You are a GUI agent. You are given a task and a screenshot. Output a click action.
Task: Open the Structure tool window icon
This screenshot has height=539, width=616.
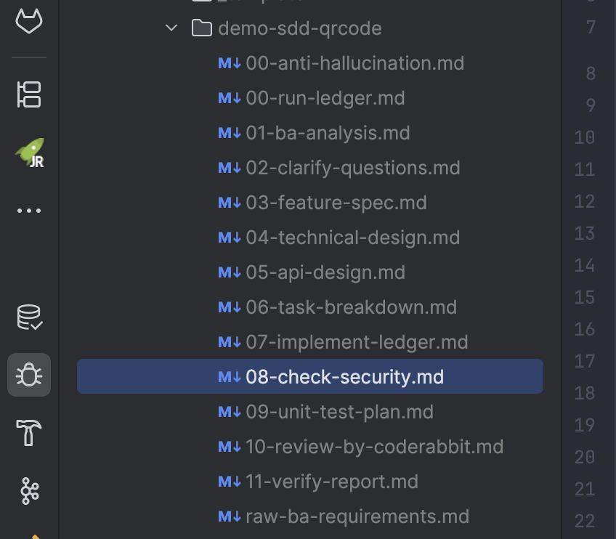[x=29, y=94]
